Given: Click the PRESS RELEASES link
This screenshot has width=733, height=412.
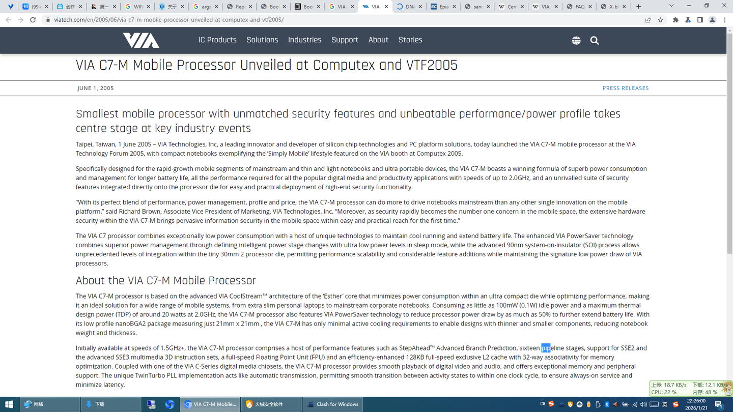Looking at the screenshot, I should (626, 88).
